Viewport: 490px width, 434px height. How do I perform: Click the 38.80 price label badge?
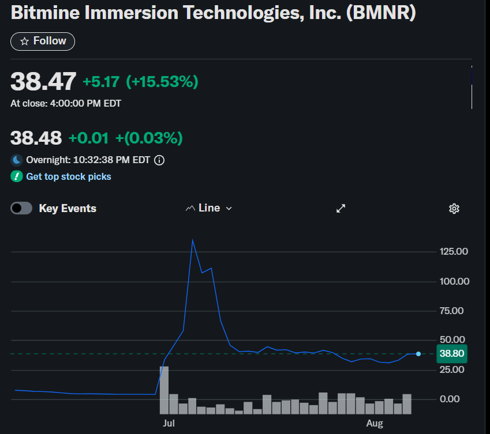(x=452, y=354)
